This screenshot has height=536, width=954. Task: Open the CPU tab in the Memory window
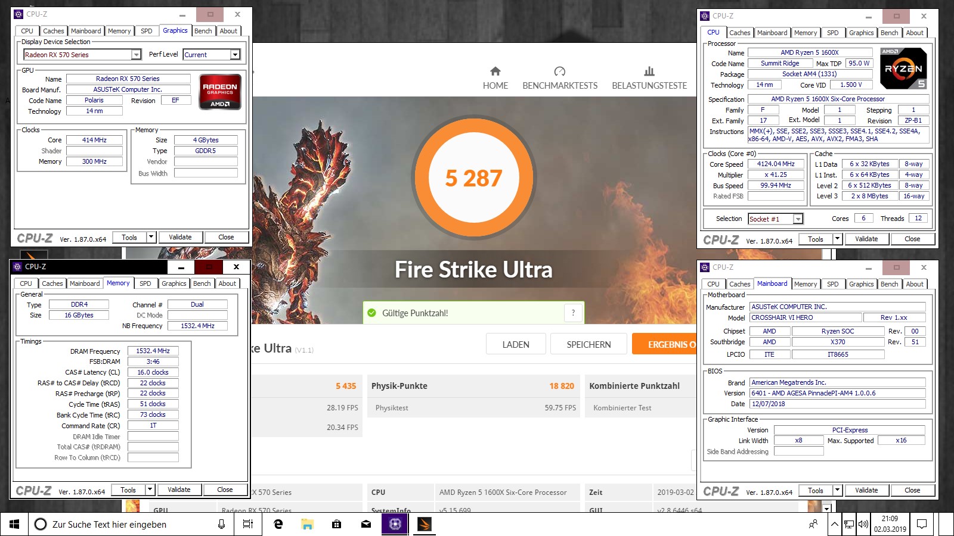pos(26,283)
